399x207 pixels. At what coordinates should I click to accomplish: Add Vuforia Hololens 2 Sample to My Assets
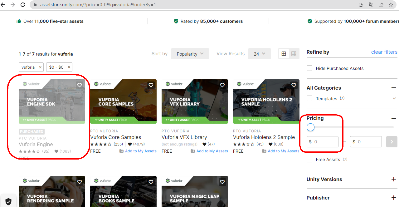coord(281,151)
